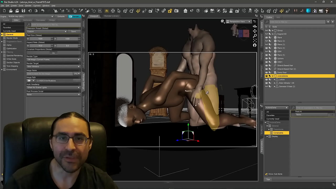
Task: Click the Open file folder icon
Action: click(x=11, y=11)
